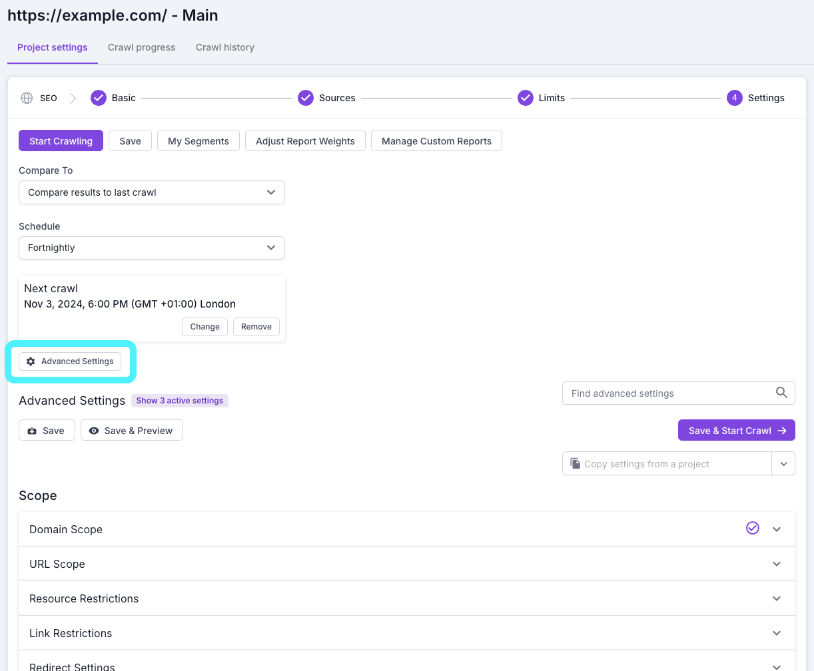This screenshot has width=814, height=671.
Task: Expand the Link Restrictions section
Action: 407,633
